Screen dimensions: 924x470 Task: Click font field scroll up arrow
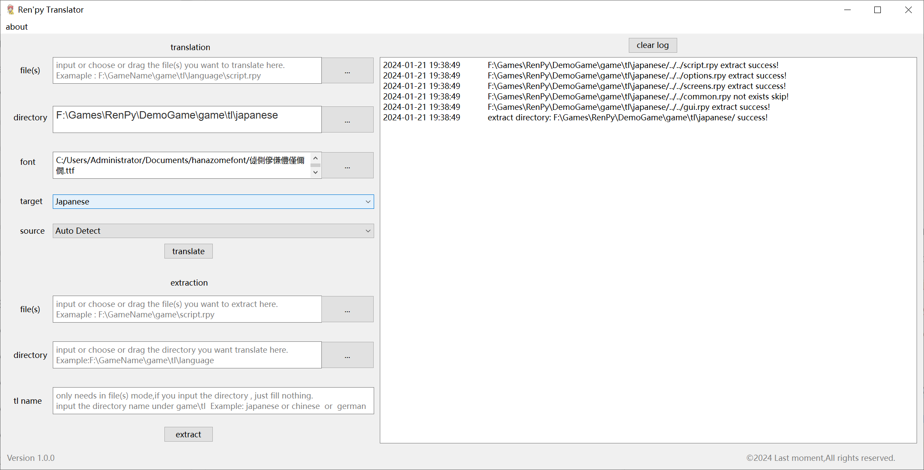[316, 158]
